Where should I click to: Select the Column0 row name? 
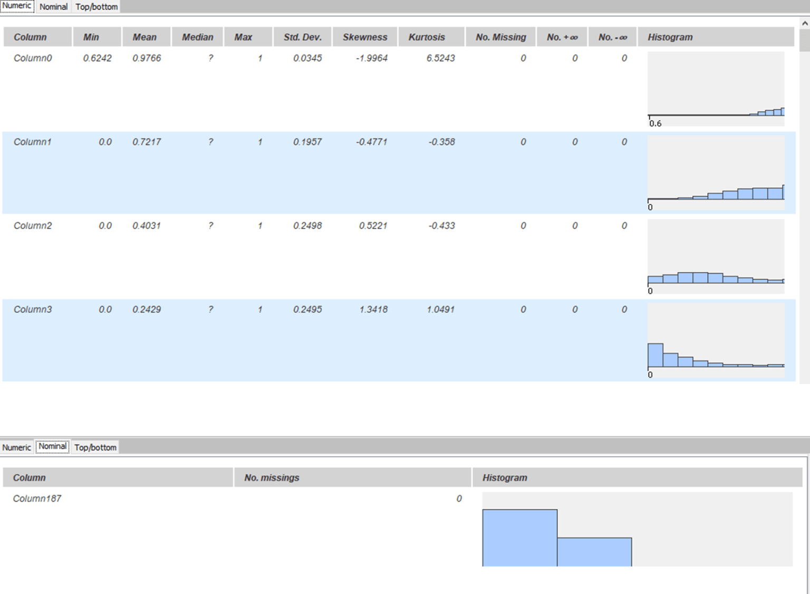coord(33,58)
